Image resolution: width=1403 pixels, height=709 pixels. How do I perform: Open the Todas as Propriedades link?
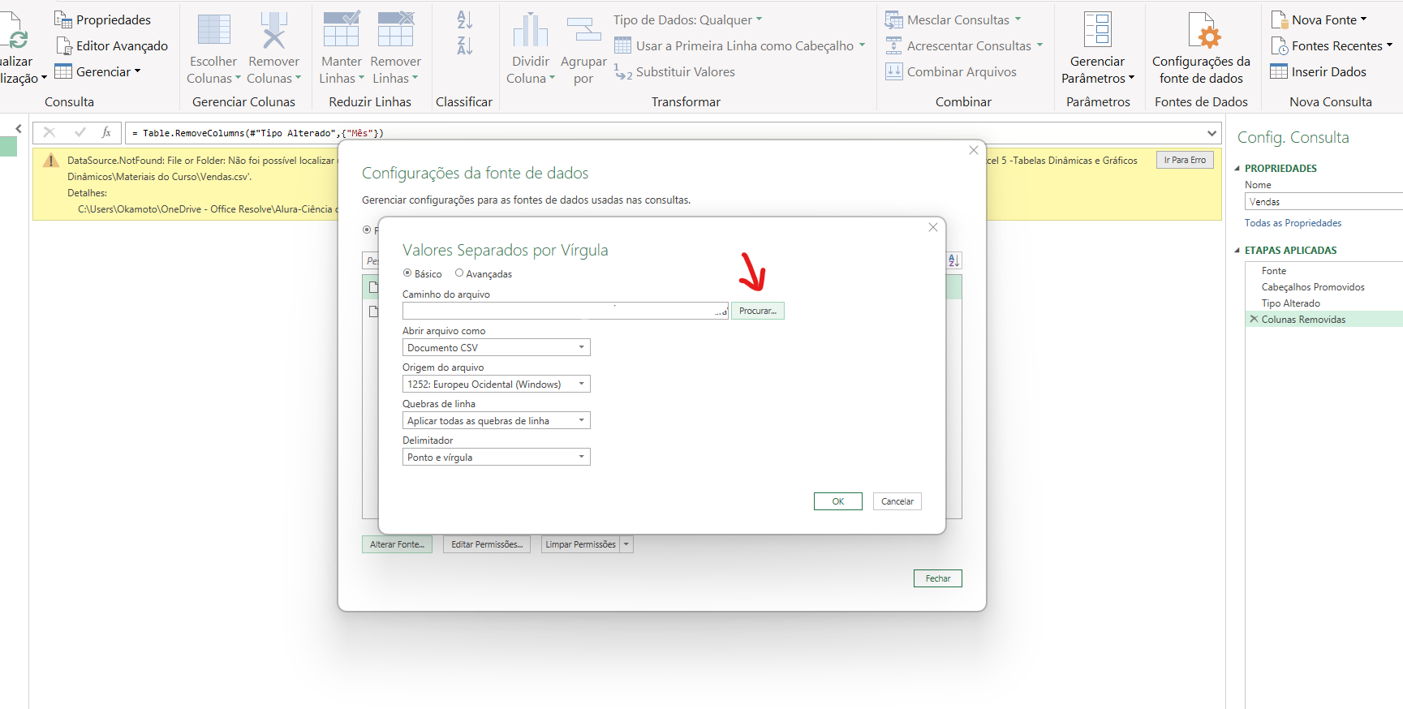pos(1293,223)
